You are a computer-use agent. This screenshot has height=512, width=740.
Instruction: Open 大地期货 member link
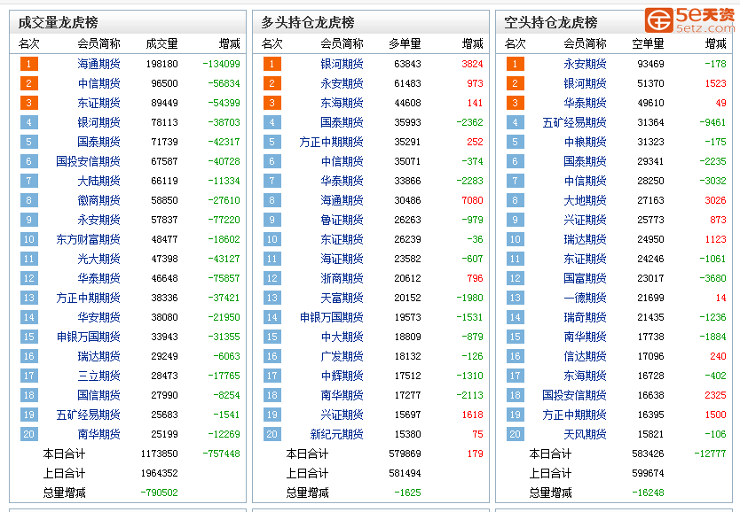[585, 201]
